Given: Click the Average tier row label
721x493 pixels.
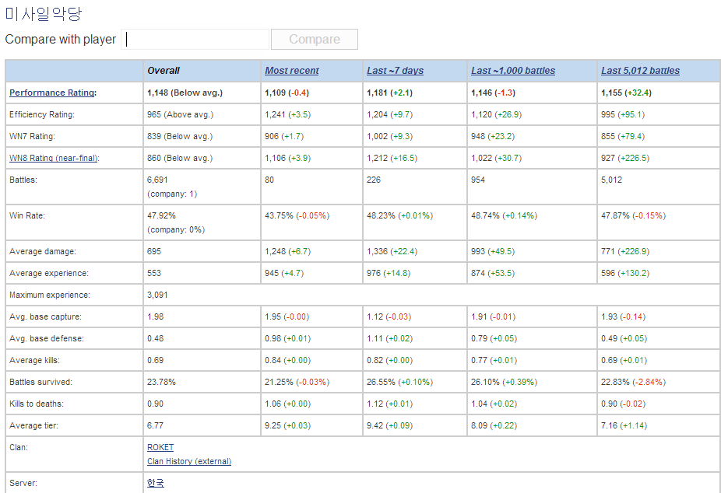Looking at the screenshot, I should (33, 425).
